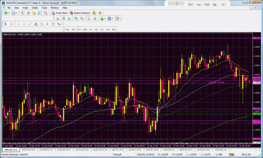The height and width of the screenshot is (158, 263).
Task: Expand the Indicators dropdown arrow
Action: click(105, 18)
